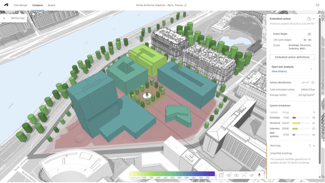The image size is (325, 183).
Task: Open Carbon distribution filter sliders icon
Action: click(313, 82)
